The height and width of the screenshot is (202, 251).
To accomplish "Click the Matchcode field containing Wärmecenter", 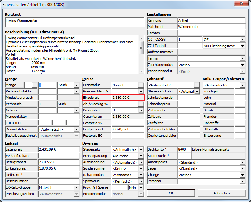I will [x=211, y=27].
